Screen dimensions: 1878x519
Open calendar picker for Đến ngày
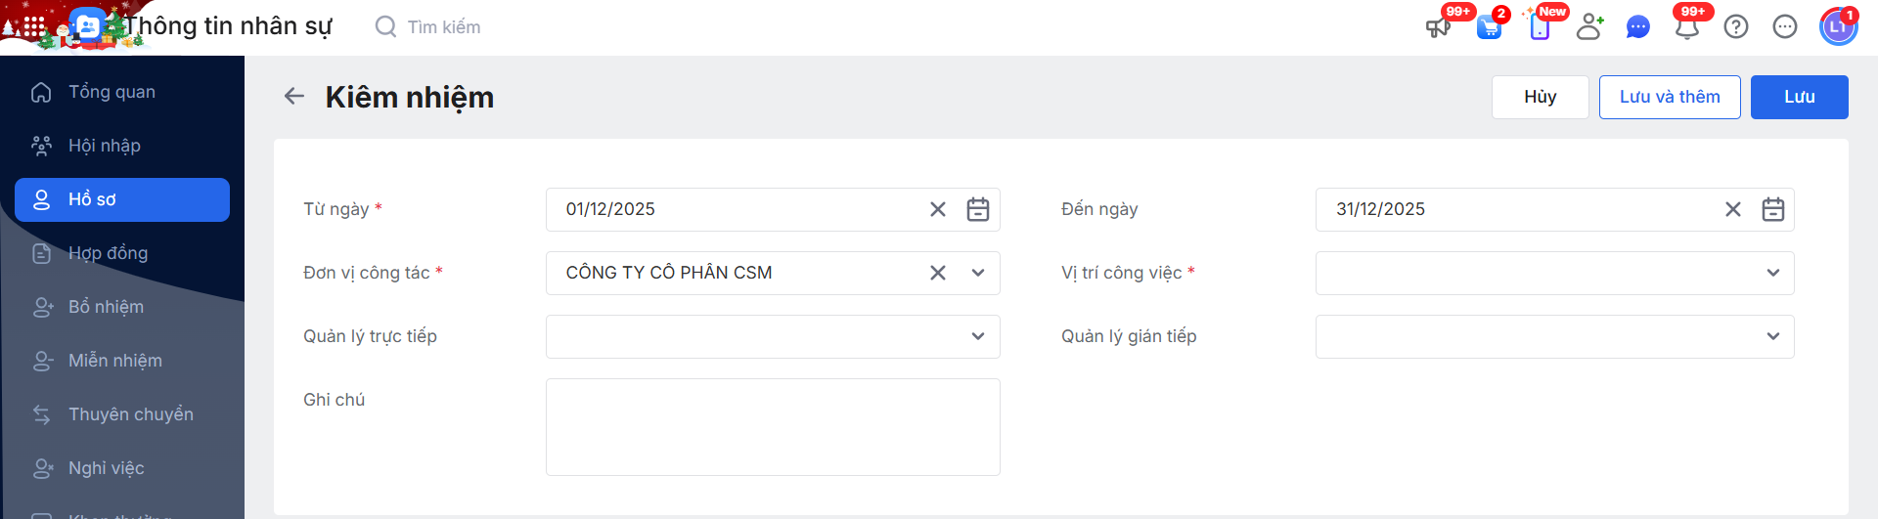point(1773,209)
